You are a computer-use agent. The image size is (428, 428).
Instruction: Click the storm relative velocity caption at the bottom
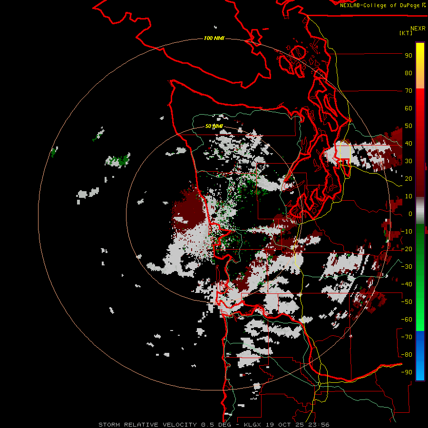click(214, 425)
